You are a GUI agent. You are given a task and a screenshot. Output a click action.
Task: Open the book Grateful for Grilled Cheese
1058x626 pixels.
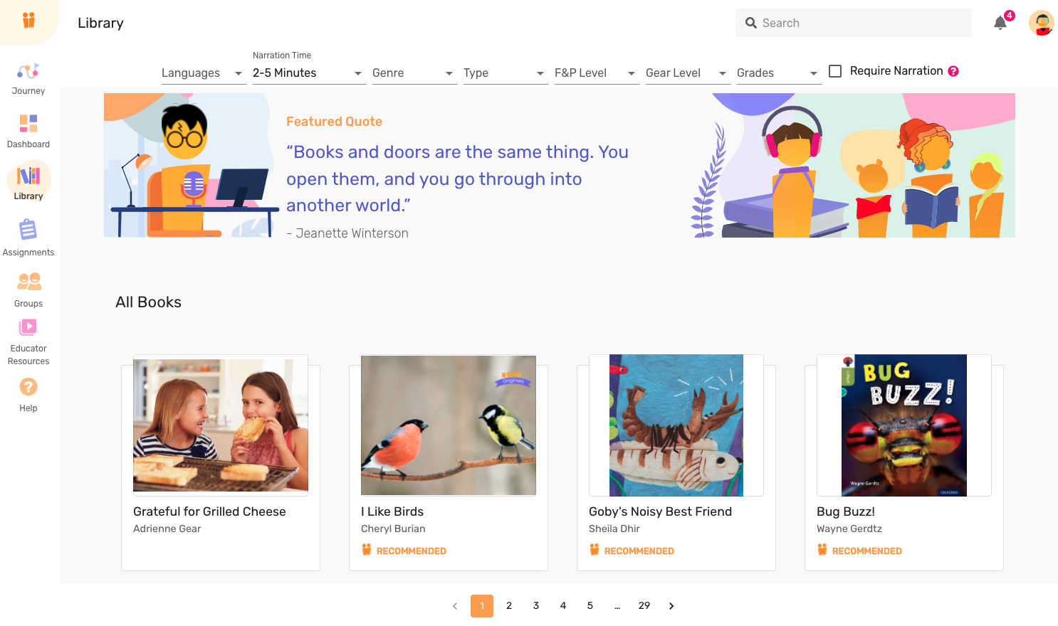point(220,425)
